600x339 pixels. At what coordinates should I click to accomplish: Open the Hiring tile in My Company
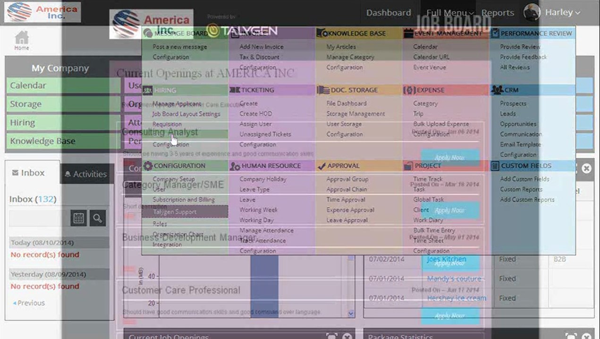tap(63, 122)
